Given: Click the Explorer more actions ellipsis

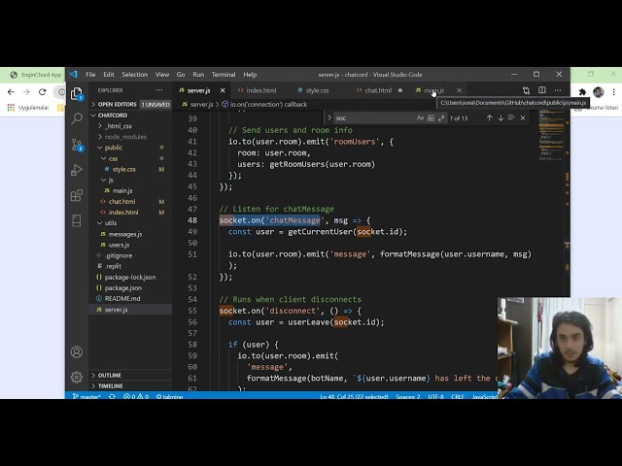Looking at the screenshot, I should click(x=159, y=90).
